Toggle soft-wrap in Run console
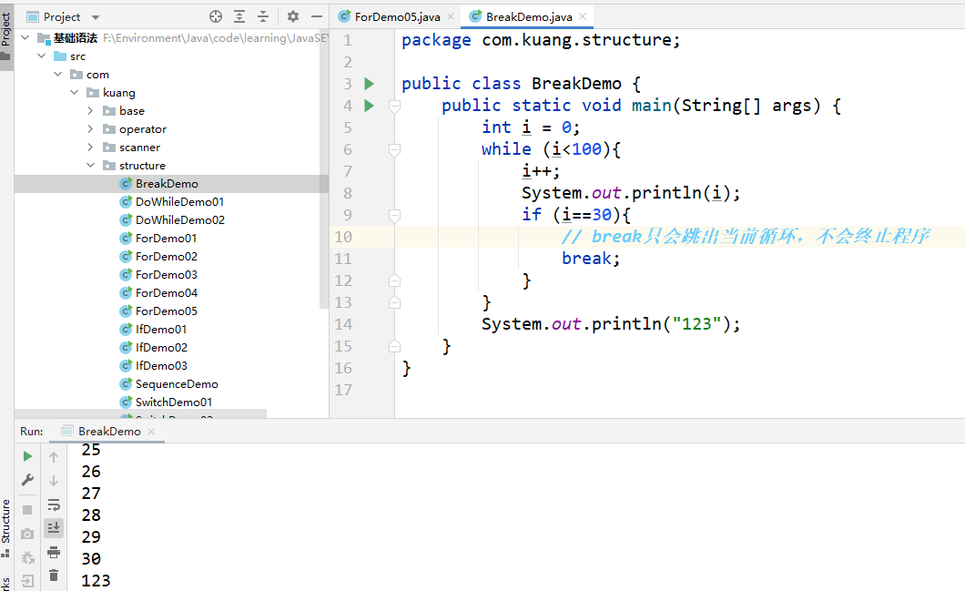Screen dimensions: 965x591 pos(54,504)
